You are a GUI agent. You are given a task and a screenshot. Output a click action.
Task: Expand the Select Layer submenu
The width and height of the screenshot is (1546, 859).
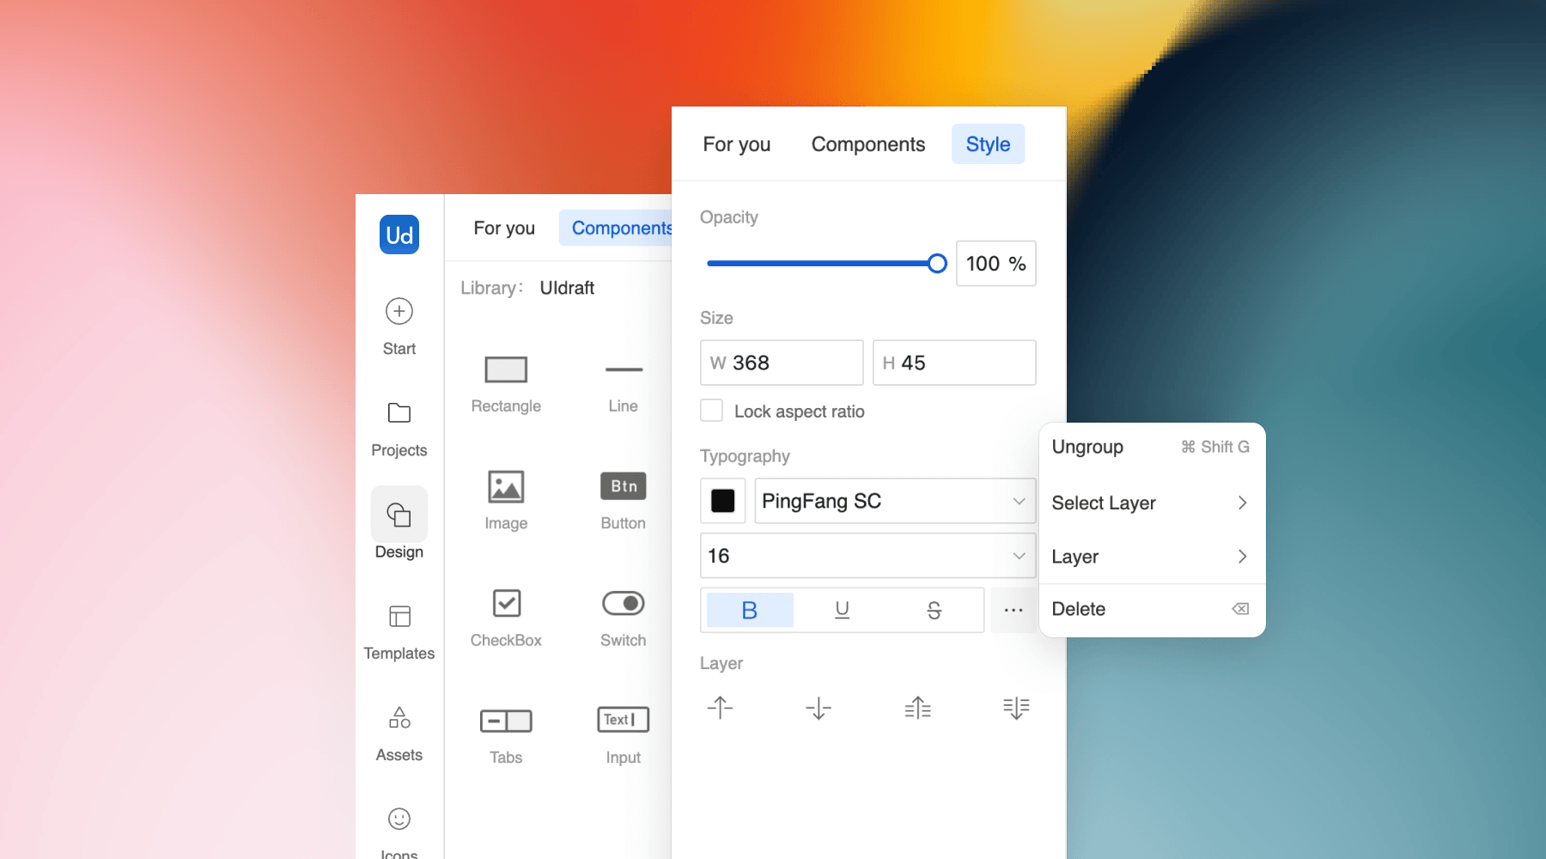click(1151, 503)
